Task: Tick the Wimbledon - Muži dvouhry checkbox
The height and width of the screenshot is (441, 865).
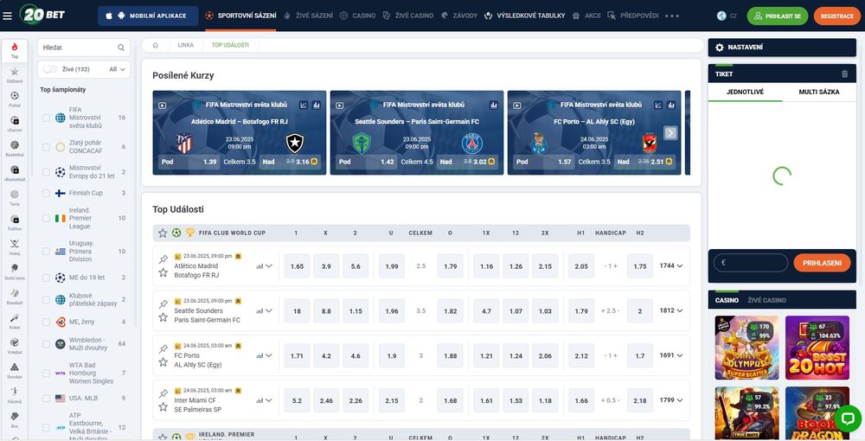Action: [47, 343]
